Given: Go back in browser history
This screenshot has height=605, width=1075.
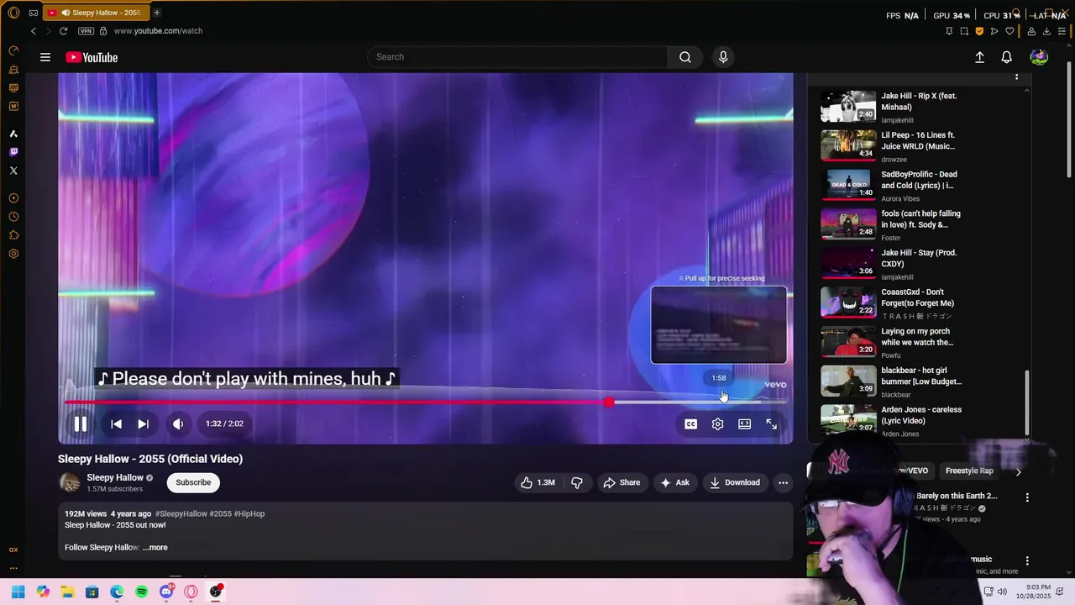Looking at the screenshot, I should tap(34, 31).
